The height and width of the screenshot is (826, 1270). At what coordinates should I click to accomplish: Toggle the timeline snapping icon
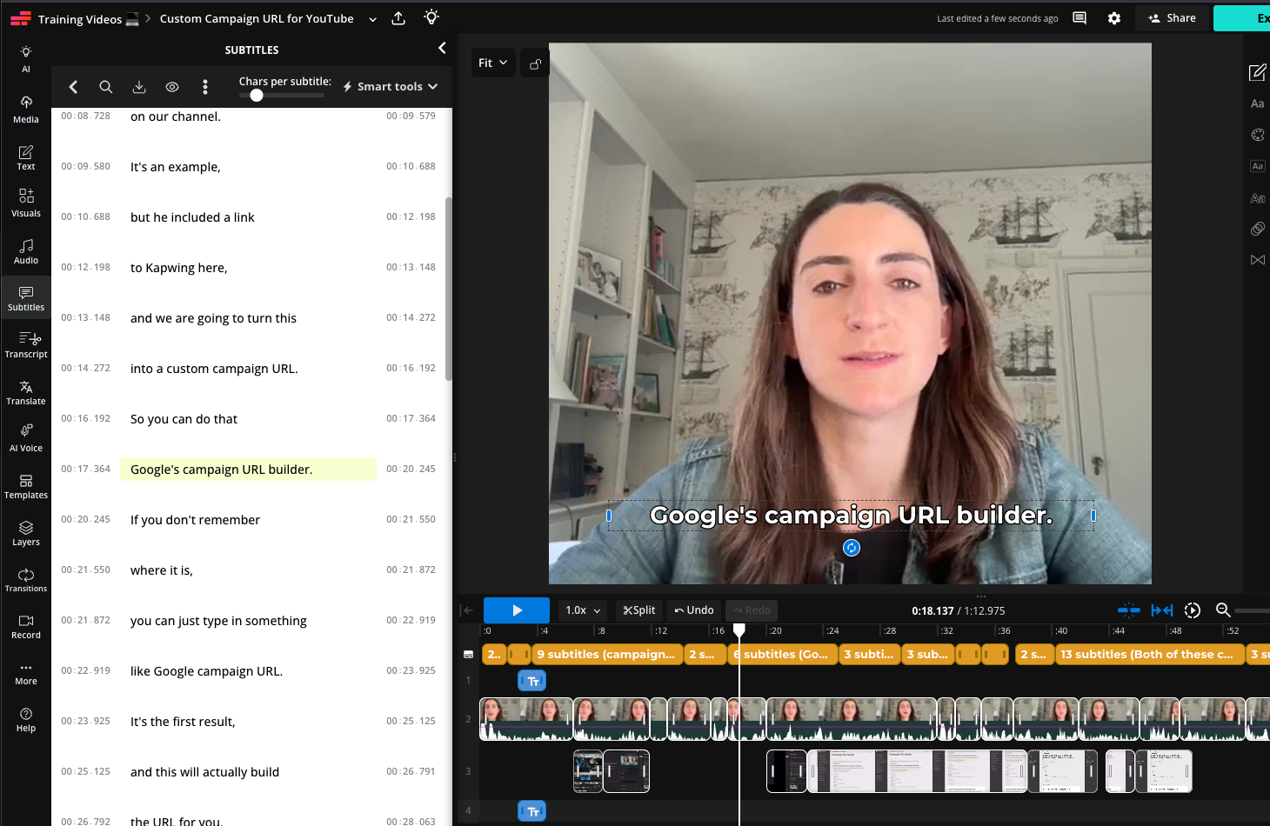click(x=1129, y=610)
